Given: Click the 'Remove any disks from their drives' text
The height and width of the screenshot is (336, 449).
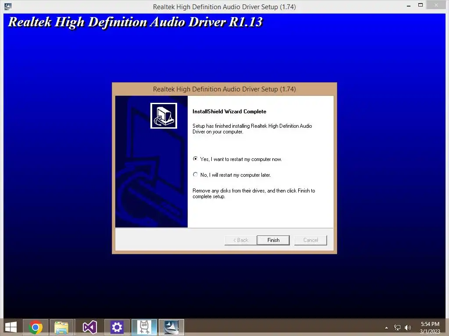Looking at the screenshot, I should tap(254, 193).
